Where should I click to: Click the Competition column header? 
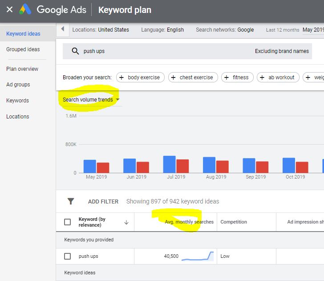point(234,222)
